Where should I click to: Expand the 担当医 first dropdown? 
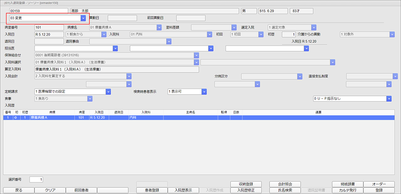(x=115, y=48)
